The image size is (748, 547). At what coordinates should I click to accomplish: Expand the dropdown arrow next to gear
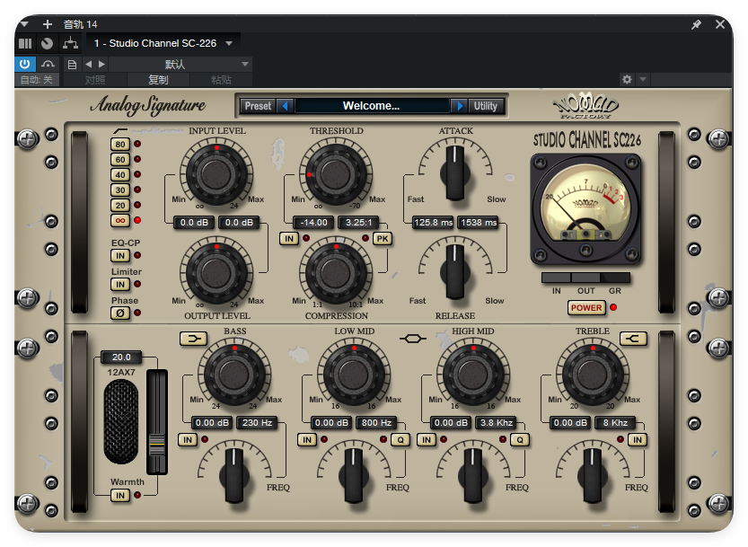point(643,79)
